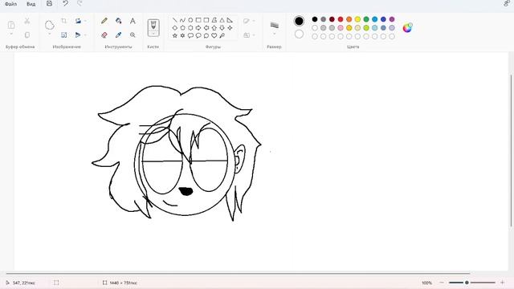Select the Color picker eyedropper tool
Screen dimensions: 514x289
click(x=118, y=35)
